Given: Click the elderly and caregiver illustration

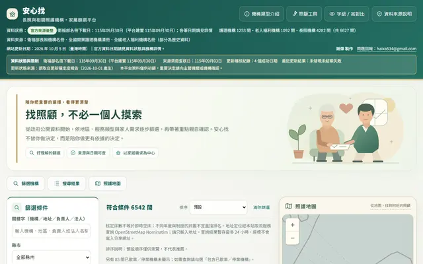Looking at the screenshot, I should 345,129.
